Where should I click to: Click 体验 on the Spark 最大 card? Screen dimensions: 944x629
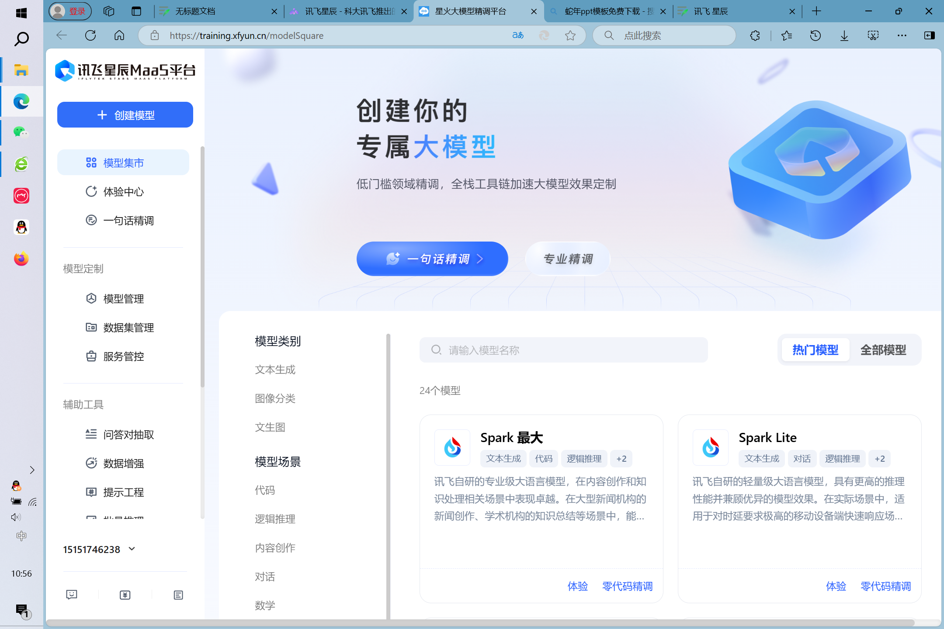click(x=578, y=586)
